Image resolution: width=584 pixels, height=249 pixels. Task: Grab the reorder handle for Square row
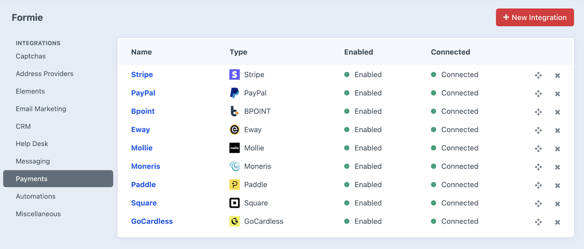click(x=538, y=203)
